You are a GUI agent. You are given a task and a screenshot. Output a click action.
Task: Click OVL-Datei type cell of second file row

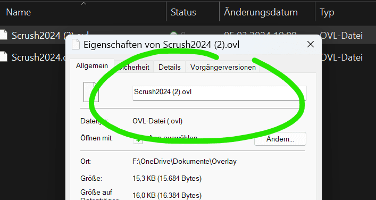(x=341, y=57)
